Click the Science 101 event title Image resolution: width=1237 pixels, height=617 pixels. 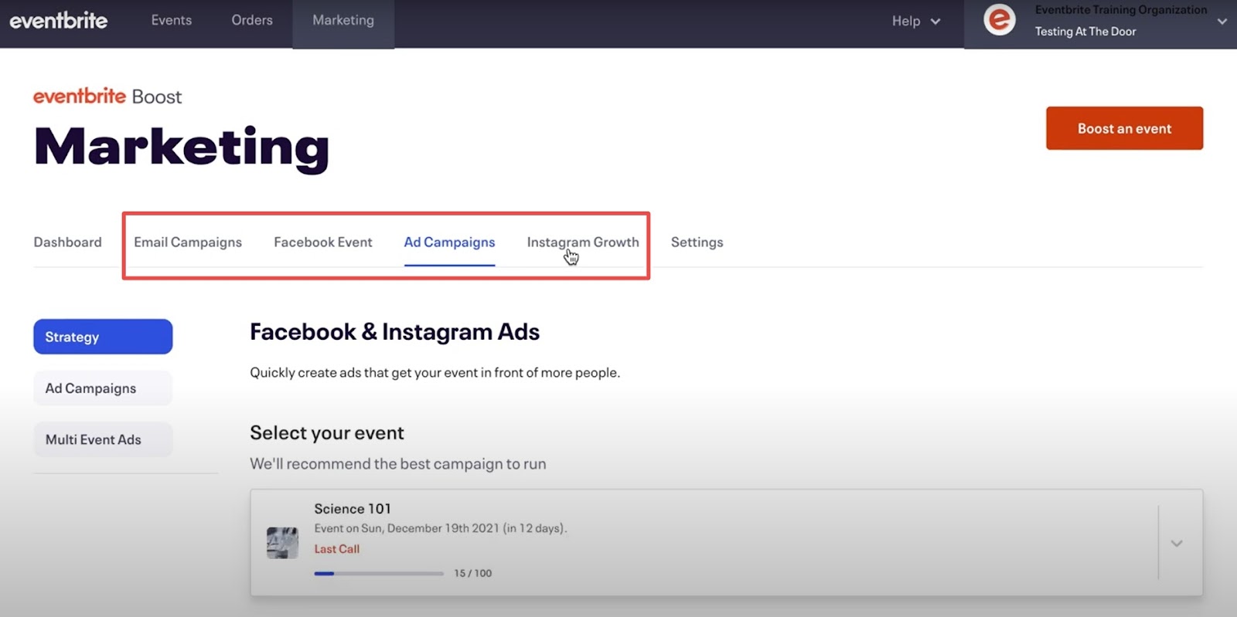click(x=353, y=508)
